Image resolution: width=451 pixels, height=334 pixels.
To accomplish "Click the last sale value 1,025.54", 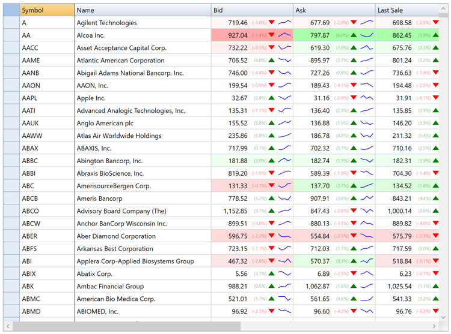I will pyautogui.click(x=399, y=287).
